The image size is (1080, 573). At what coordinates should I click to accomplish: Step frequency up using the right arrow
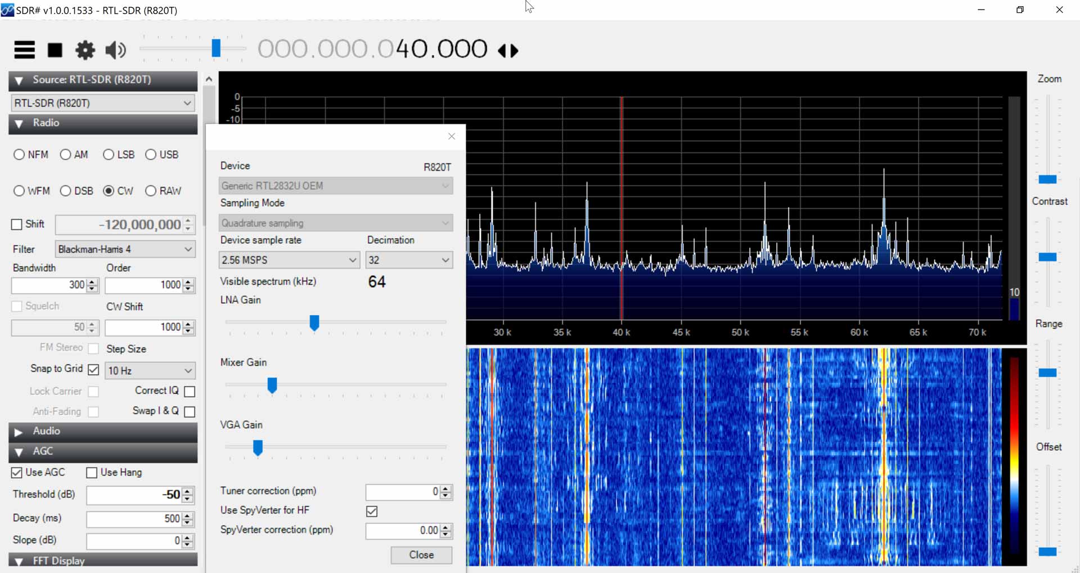515,50
